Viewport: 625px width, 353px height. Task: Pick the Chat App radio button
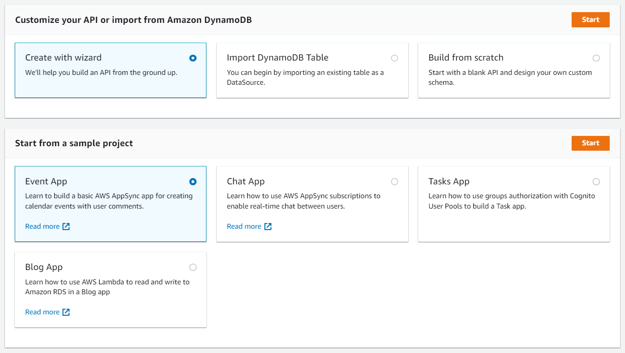[394, 182]
